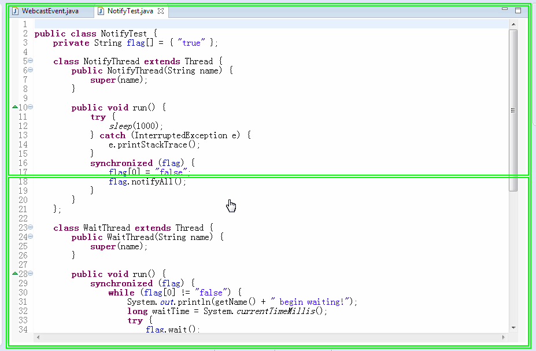Click the vertical scrollbar thumb
536x351 pixels.
(513, 110)
